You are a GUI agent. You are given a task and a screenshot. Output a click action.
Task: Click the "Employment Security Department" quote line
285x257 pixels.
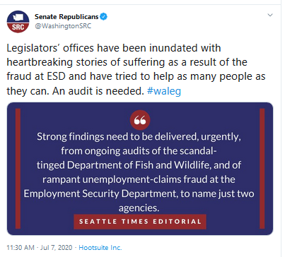click(139, 193)
